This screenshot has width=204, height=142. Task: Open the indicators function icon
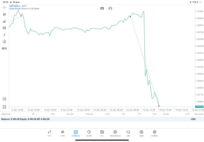pyautogui.click(x=4, y=35)
